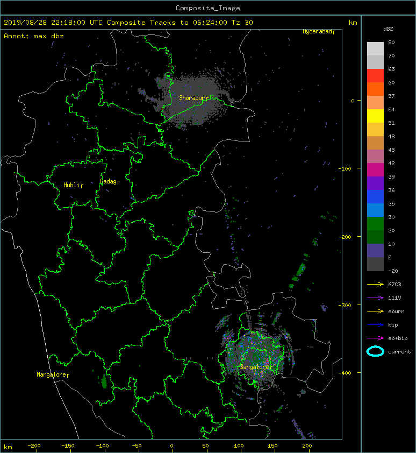Click the -150 tick label on horizontal axis
This screenshot has height=453, width=416.
coord(68,446)
